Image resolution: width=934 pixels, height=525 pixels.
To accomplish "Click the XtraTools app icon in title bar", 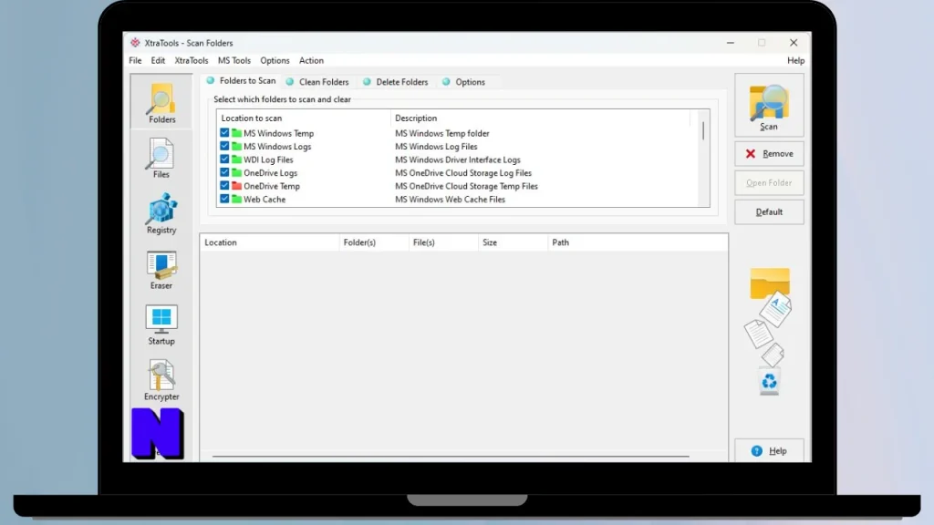I will click(135, 43).
